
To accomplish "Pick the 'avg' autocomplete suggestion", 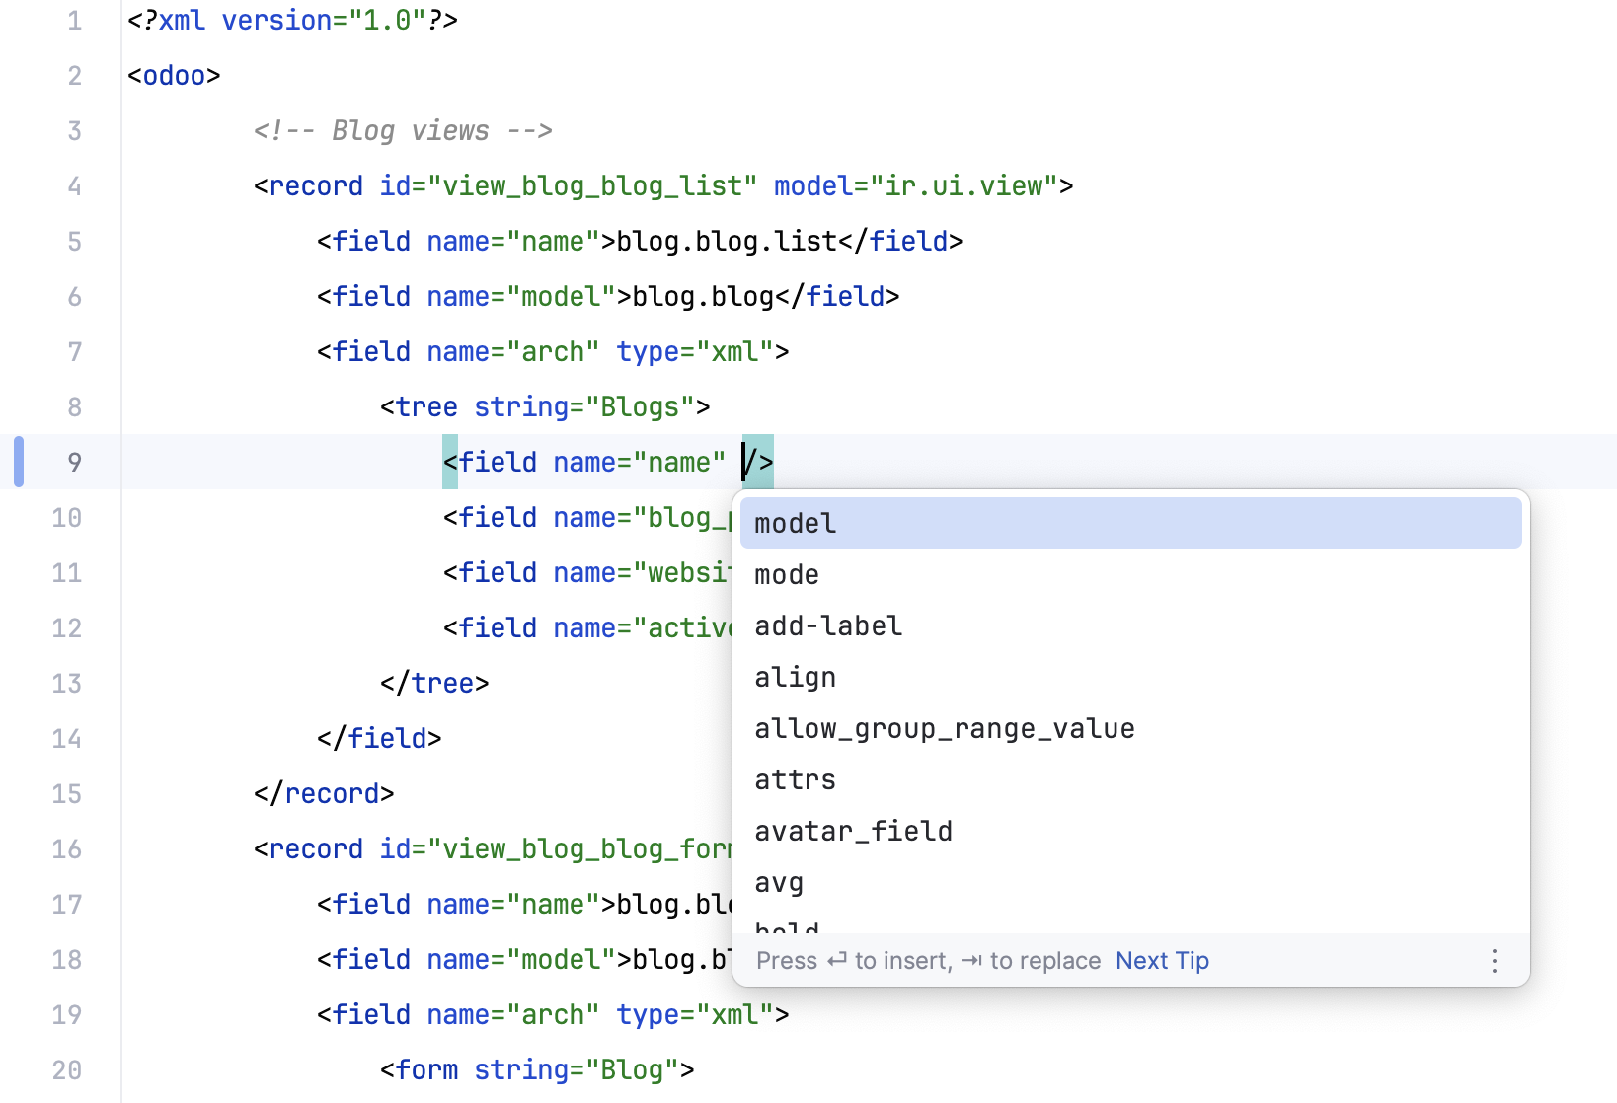I will click(x=778, y=882).
